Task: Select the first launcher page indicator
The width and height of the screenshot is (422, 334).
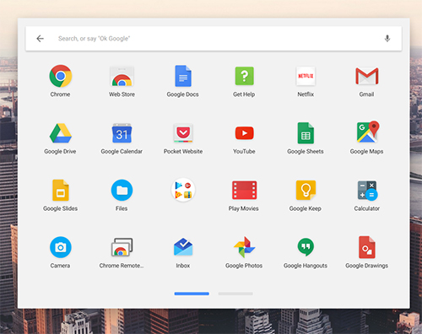Action: pos(192,294)
